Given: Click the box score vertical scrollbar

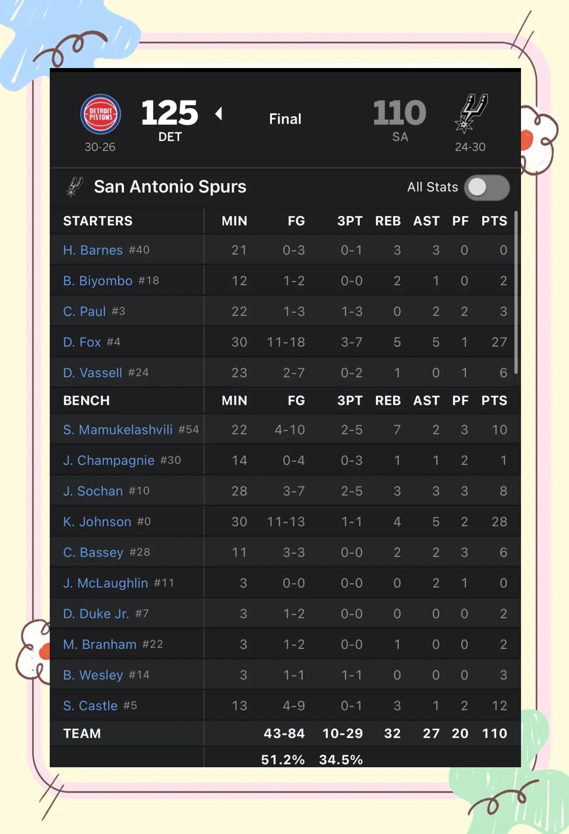Looking at the screenshot, I should coord(516,292).
